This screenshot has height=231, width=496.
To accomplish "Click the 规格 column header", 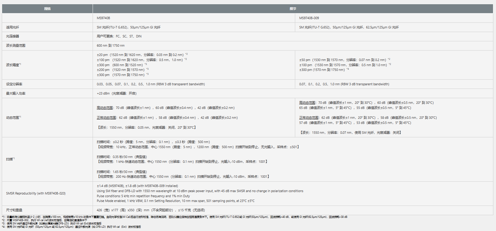I will point(47,9).
